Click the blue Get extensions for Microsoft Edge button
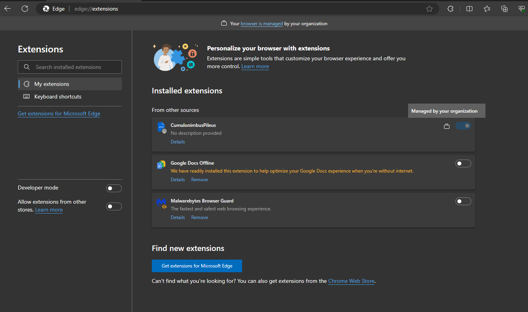The image size is (528, 312). [x=197, y=266]
